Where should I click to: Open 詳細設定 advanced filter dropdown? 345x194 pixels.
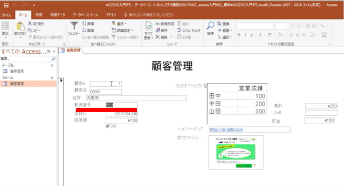coord(122,30)
